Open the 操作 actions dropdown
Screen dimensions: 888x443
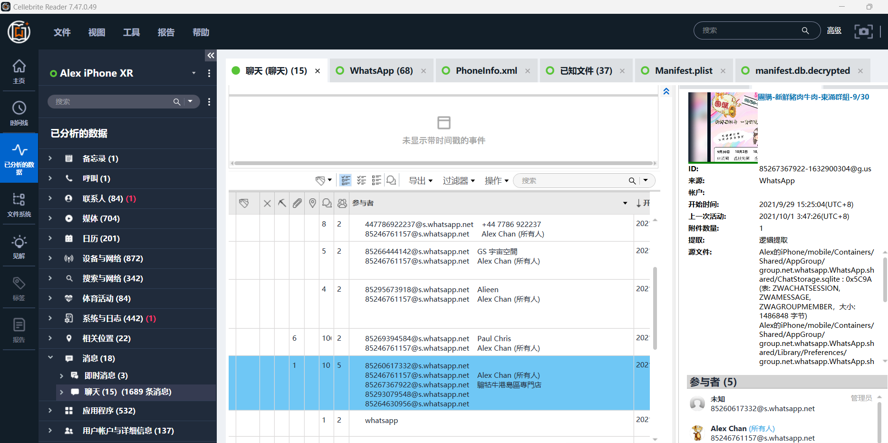(x=497, y=181)
